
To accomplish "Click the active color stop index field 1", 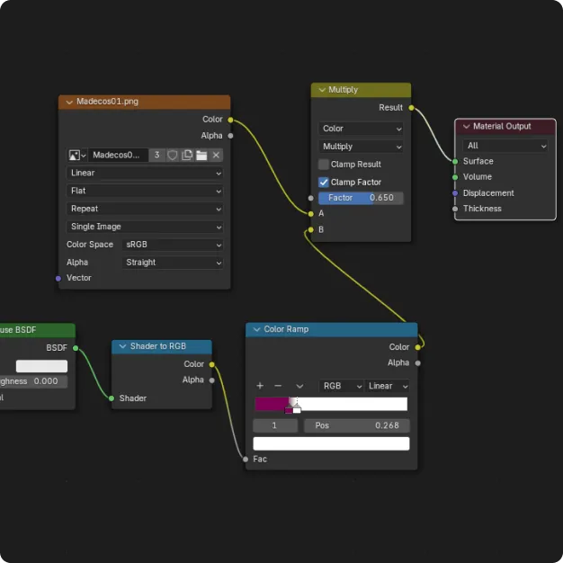I will [x=275, y=425].
